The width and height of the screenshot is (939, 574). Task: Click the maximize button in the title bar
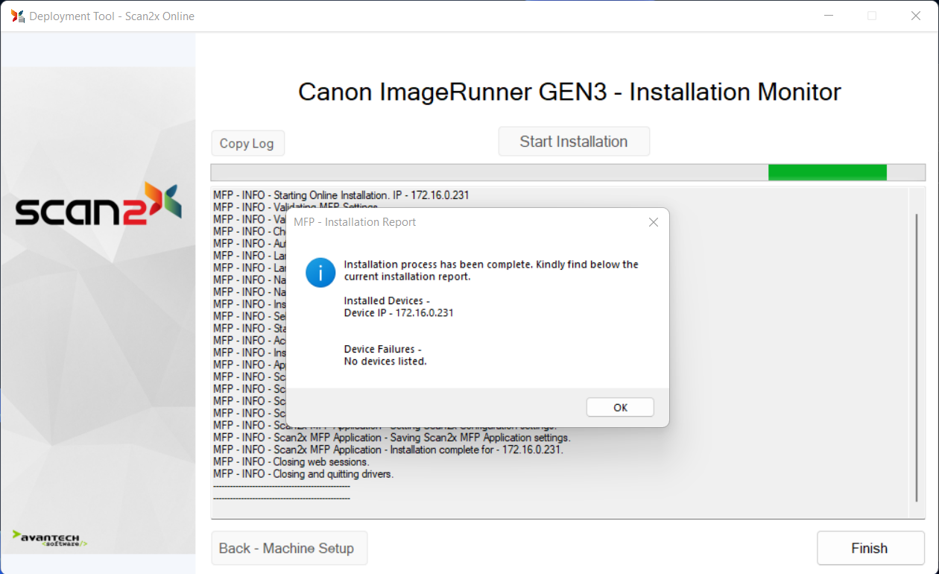pyautogui.click(x=872, y=16)
